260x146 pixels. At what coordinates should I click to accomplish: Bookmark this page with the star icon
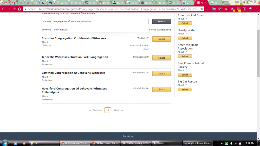tap(202, 9)
